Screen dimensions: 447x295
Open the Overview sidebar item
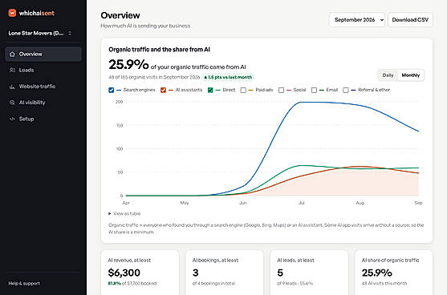click(43, 54)
